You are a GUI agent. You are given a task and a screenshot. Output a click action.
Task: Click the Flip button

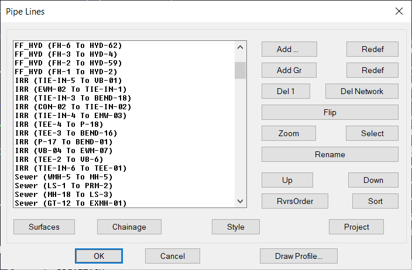click(x=329, y=112)
